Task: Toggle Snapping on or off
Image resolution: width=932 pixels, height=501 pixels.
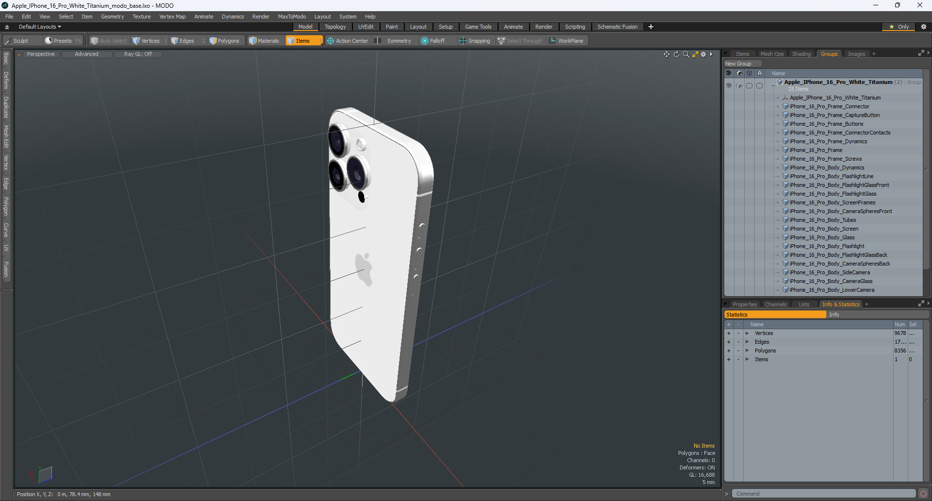Action: tap(475, 41)
